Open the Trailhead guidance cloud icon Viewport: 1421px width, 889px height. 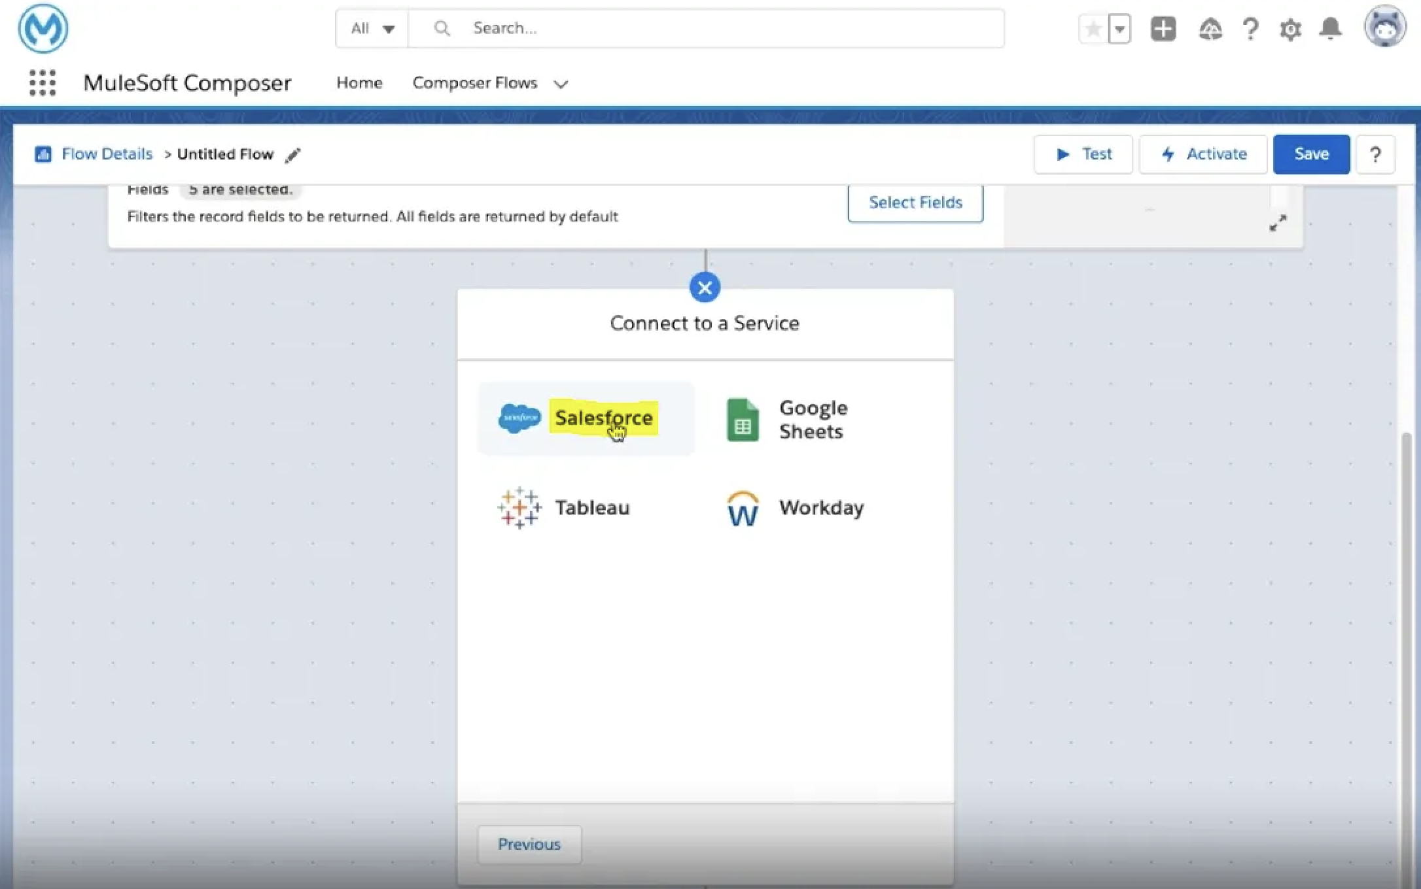point(1210,29)
